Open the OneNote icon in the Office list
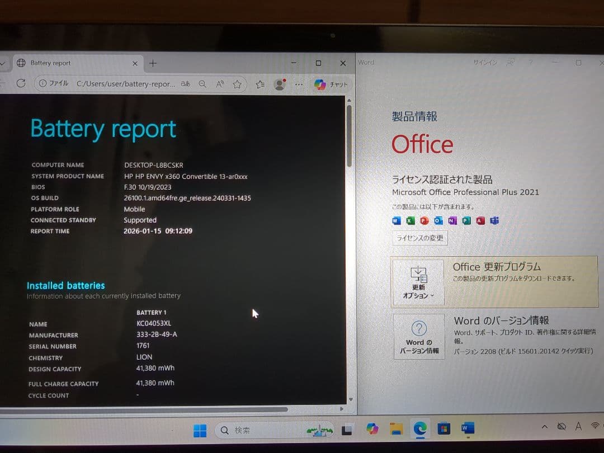Image resolution: width=604 pixels, height=453 pixels. click(x=452, y=220)
